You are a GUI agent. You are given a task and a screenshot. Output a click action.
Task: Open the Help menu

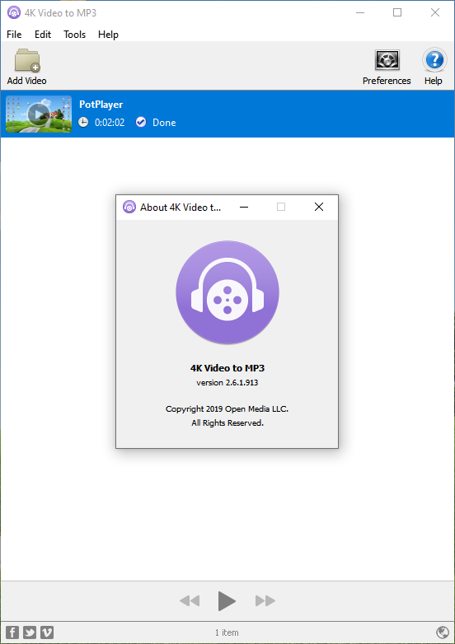click(x=108, y=35)
